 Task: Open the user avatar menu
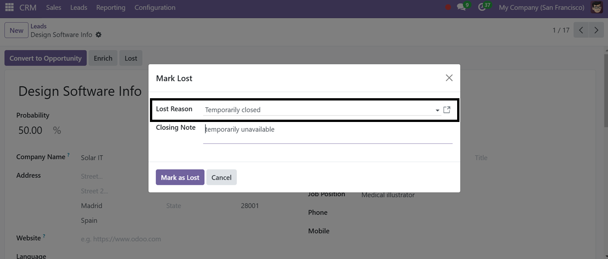pyautogui.click(x=597, y=7)
